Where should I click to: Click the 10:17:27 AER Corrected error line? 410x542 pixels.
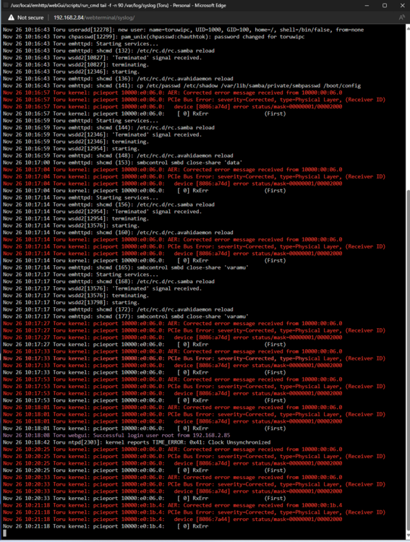click(173, 324)
